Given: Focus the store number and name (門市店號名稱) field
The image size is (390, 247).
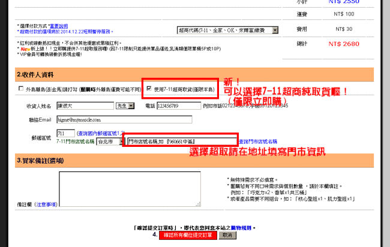Looking at the screenshot, I should [x=182, y=141].
